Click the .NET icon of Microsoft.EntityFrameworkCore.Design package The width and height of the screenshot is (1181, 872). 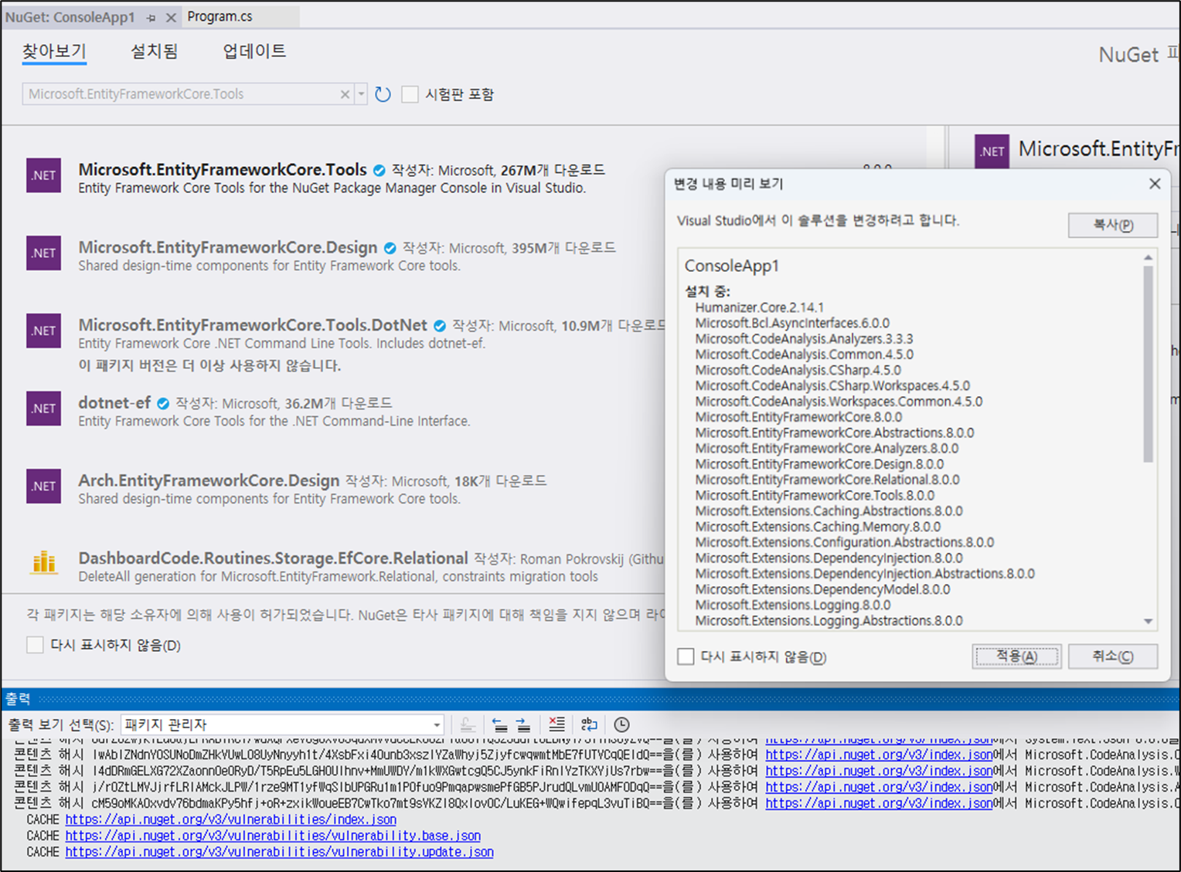(x=43, y=253)
